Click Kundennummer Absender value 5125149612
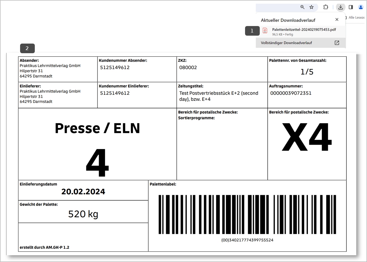The width and height of the screenshot is (367, 262). (x=115, y=67)
